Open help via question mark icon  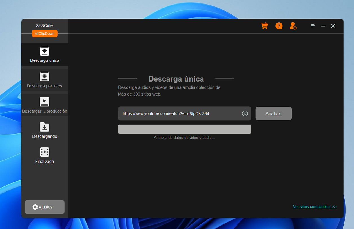279,26
